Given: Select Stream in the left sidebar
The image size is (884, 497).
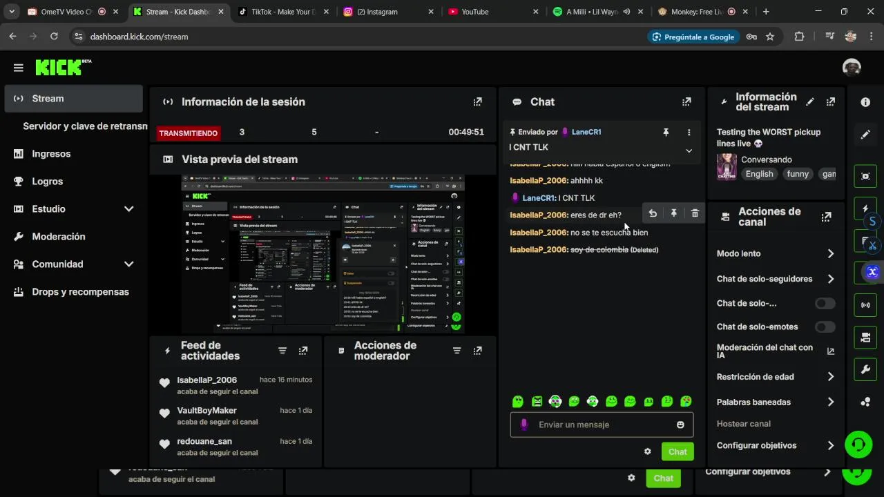Looking at the screenshot, I should point(73,99).
